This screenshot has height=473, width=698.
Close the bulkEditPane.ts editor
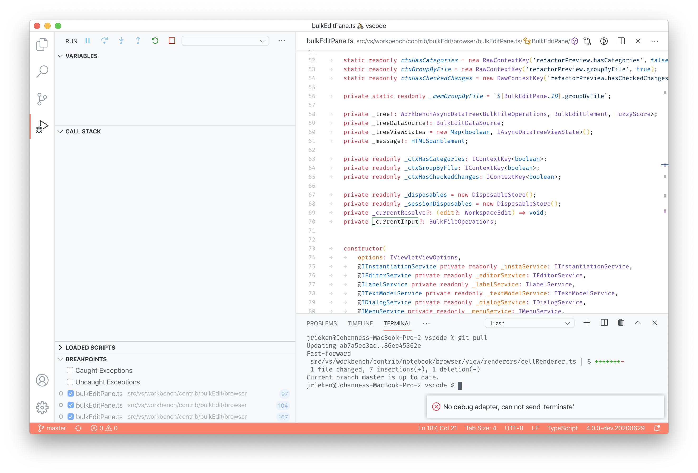638,41
